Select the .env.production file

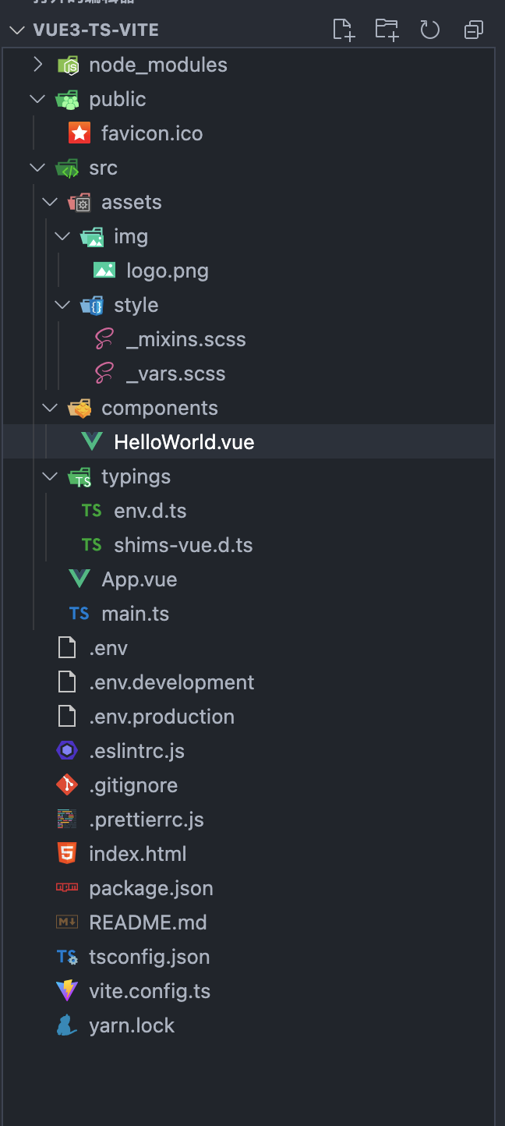click(161, 717)
